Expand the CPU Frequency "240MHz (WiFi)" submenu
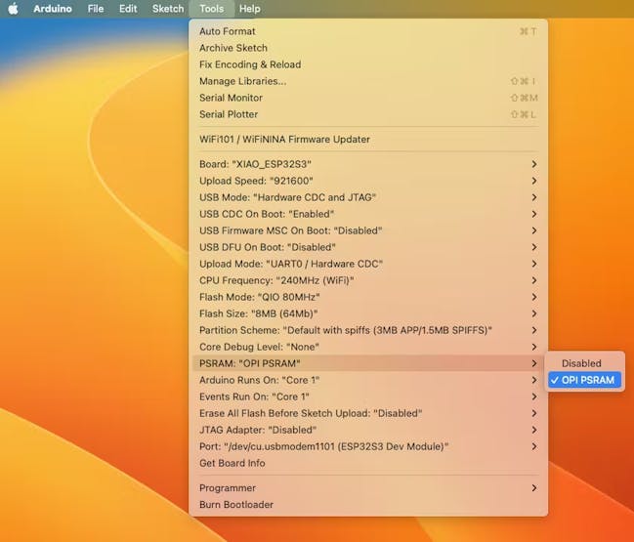The height and width of the screenshot is (542, 634). (x=276, y=280)
